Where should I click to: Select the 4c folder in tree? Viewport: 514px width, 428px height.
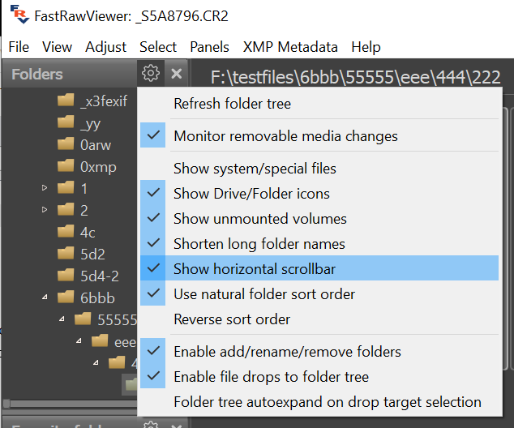(x=88, y=232)
